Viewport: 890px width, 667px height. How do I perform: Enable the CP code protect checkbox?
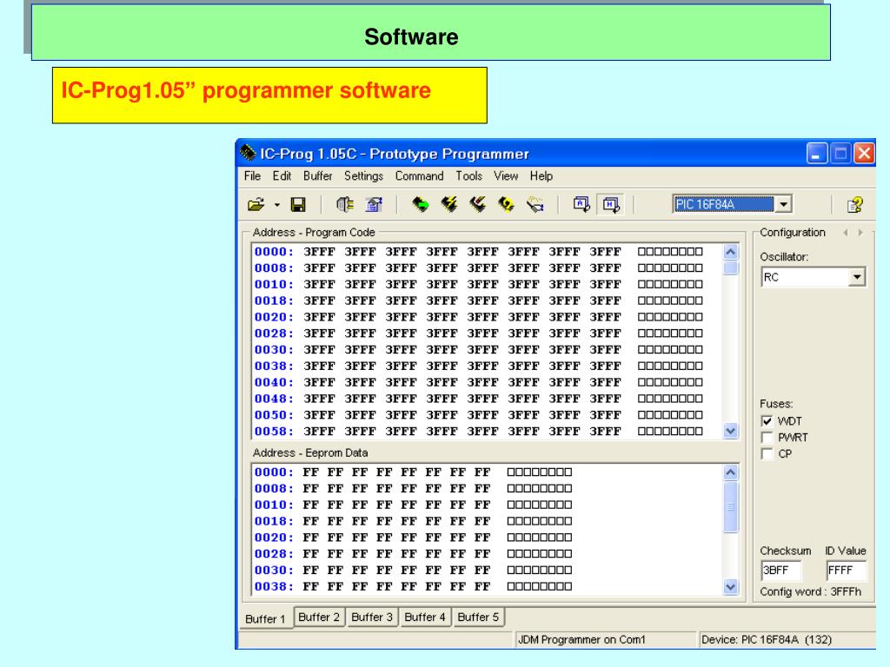tap(767, 453)
